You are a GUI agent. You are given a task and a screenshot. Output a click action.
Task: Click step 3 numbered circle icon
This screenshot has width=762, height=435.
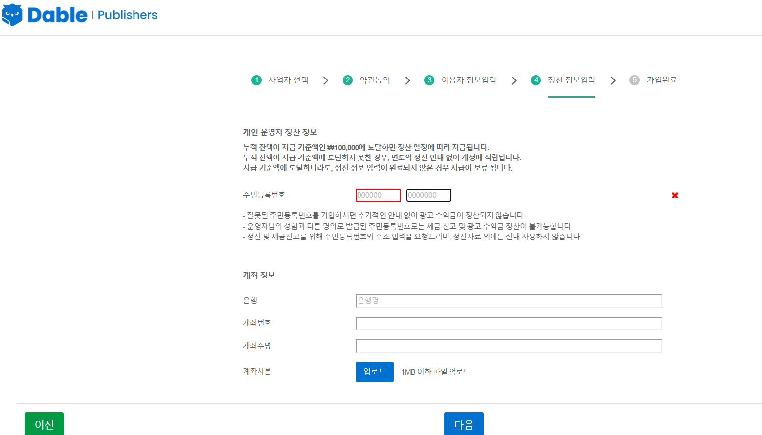click(x=429, y=80)
